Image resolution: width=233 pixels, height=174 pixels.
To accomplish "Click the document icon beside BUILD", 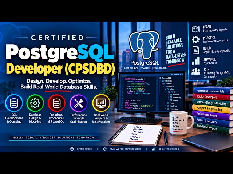I will (196, 50).
